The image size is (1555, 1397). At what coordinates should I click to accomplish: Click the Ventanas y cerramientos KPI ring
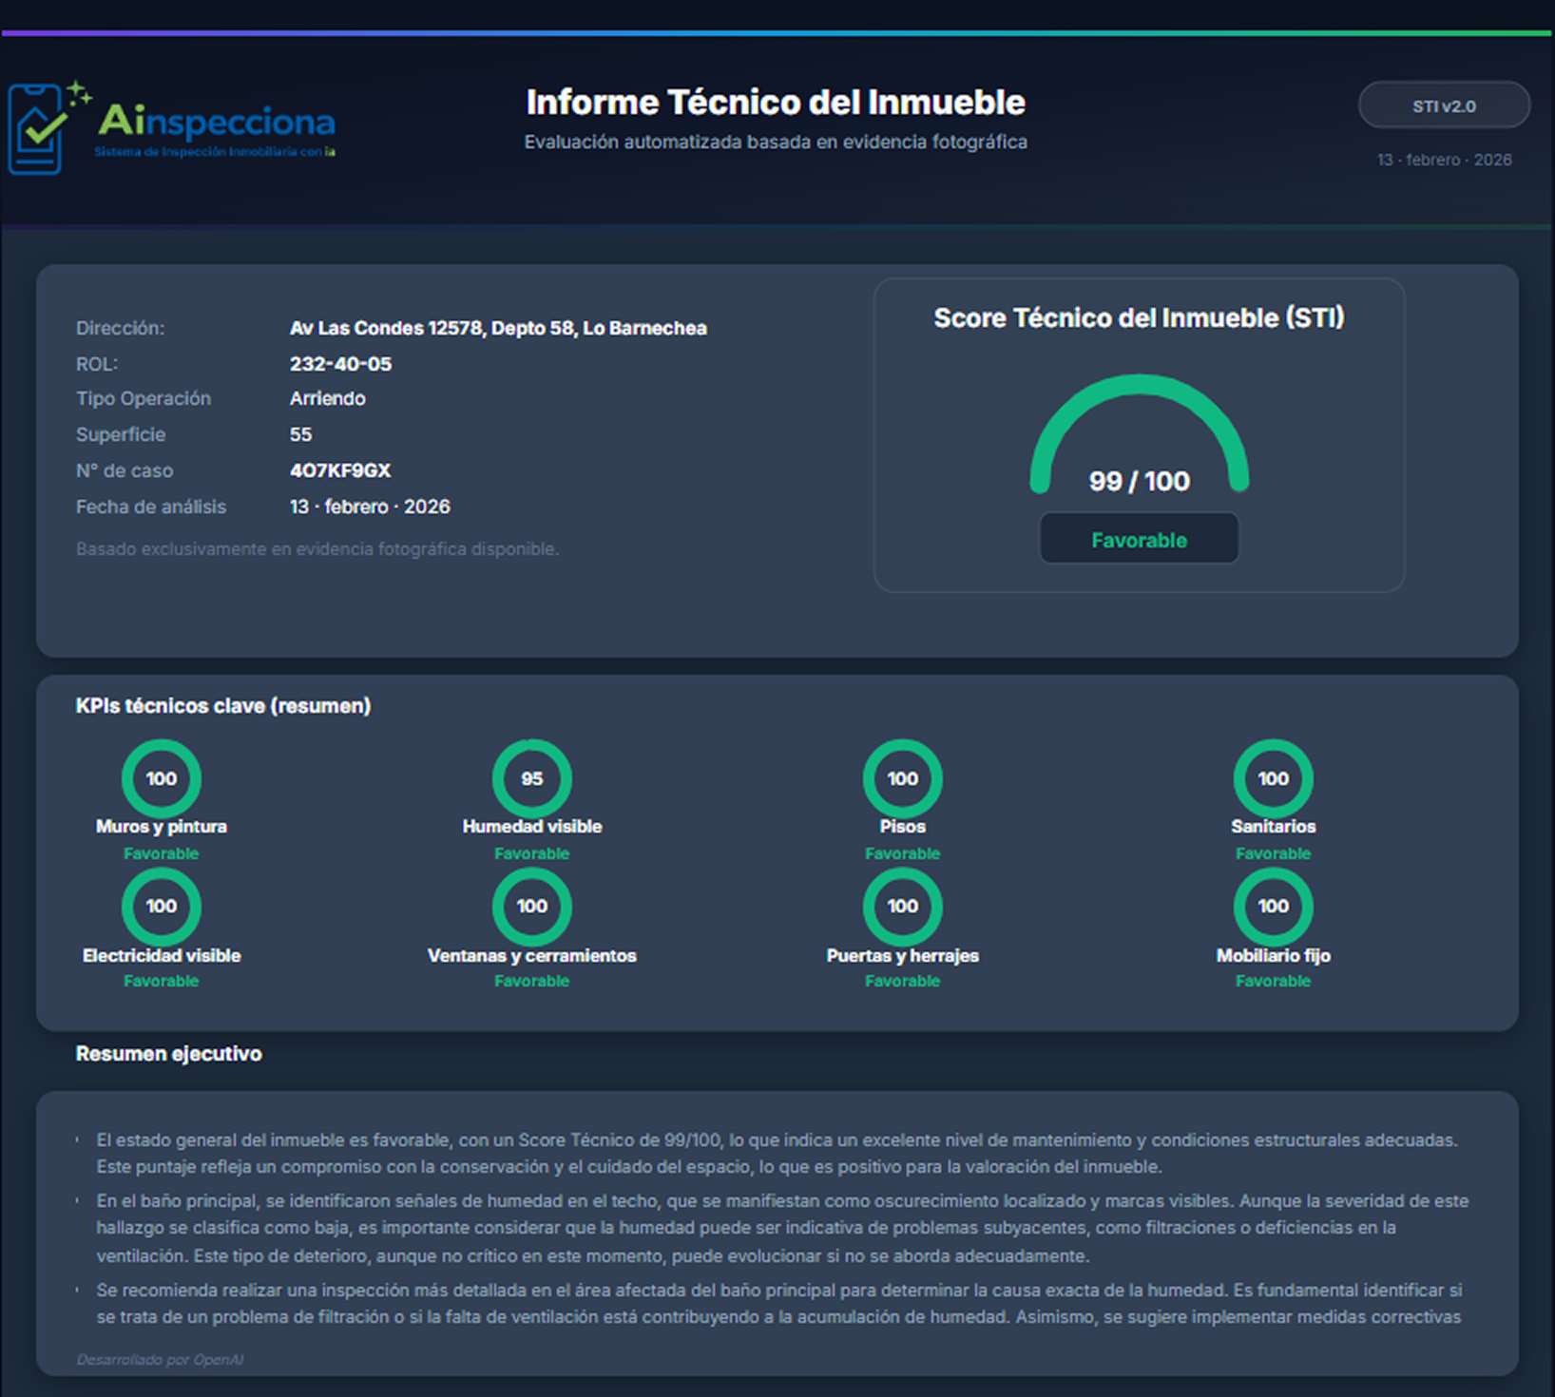pyautogui.click(x=531, y=907)
